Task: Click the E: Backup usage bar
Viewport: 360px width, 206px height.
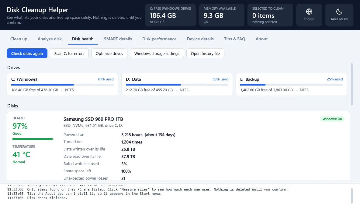Action: [x=291, y=85]
